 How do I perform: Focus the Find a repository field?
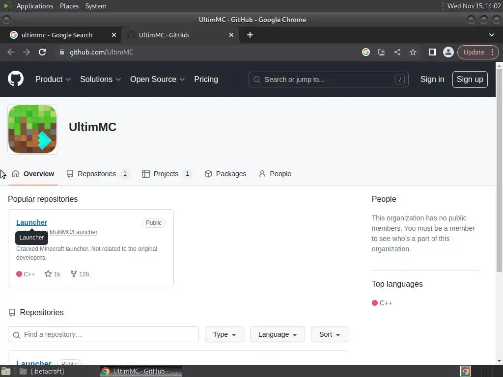(x=103, y=334)
